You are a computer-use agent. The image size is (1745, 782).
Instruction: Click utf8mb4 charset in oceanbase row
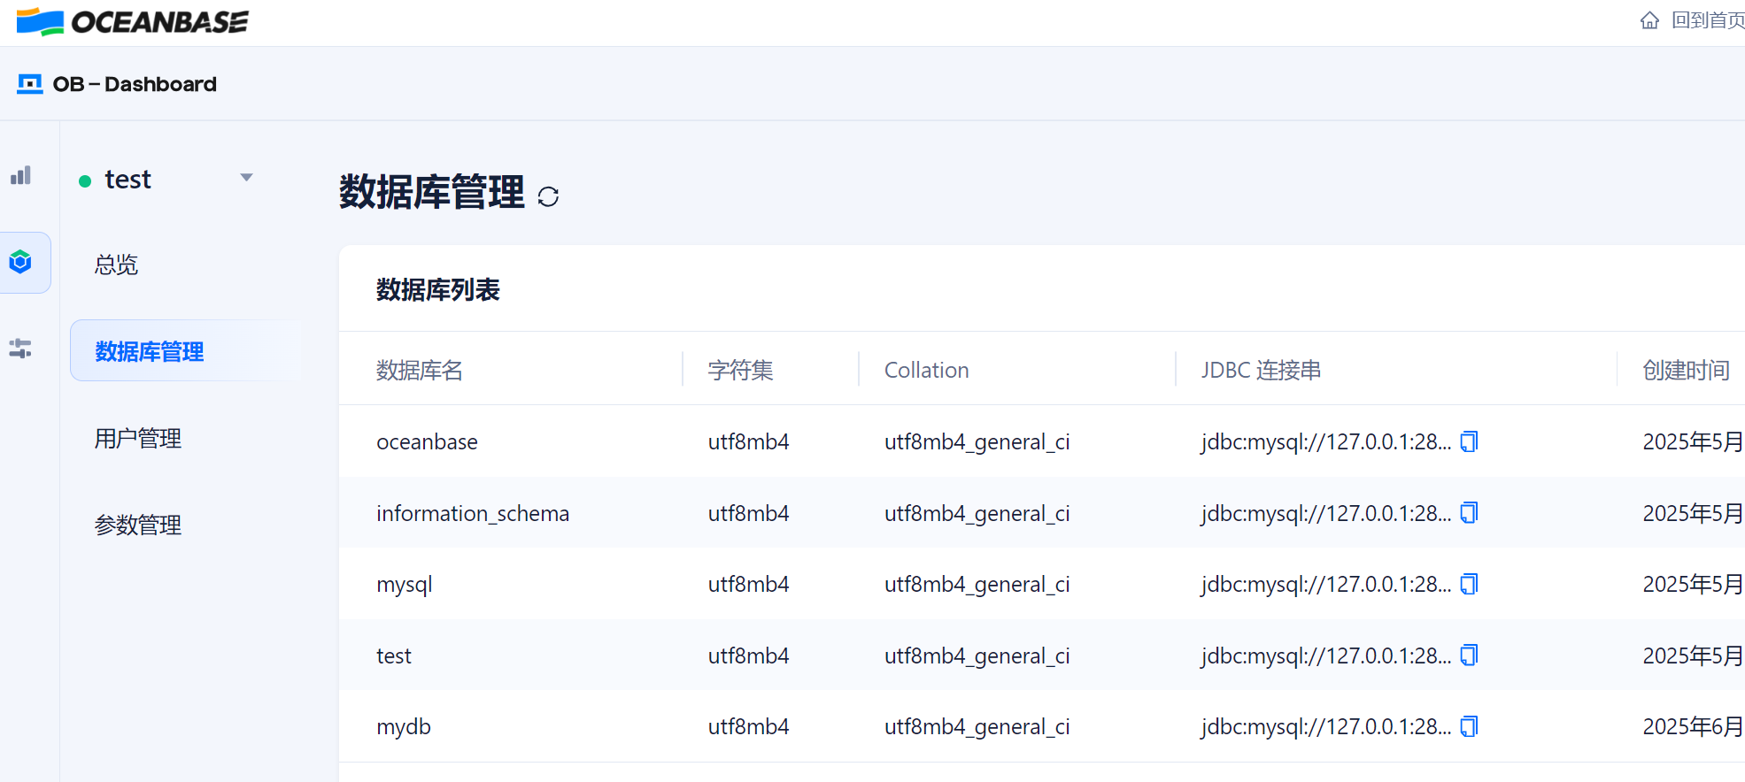[748, 441]
